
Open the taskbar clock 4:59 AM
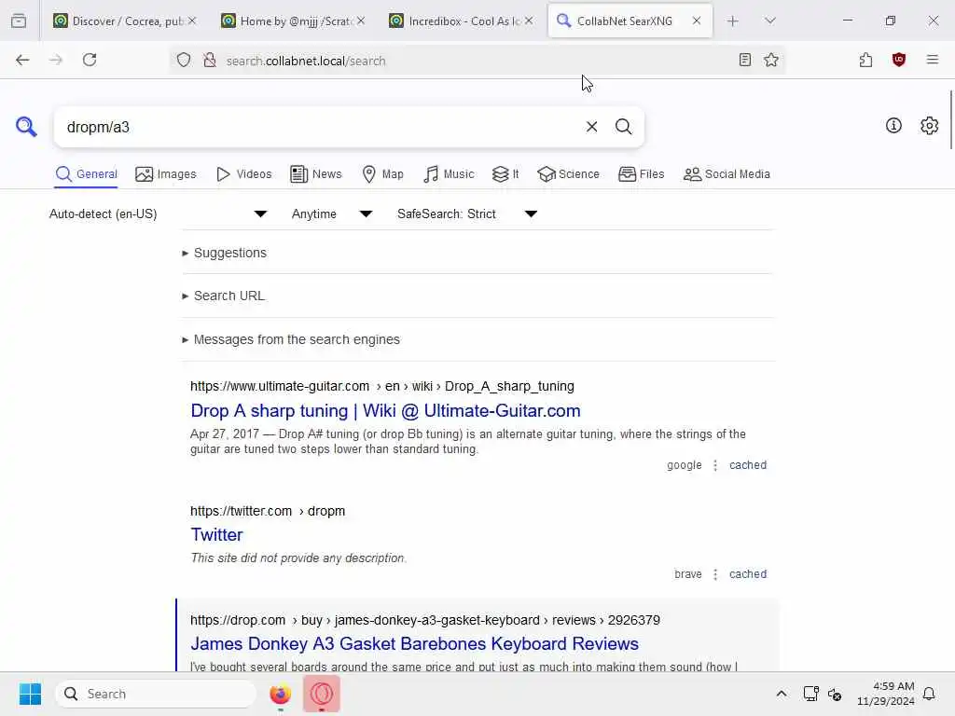885,694
